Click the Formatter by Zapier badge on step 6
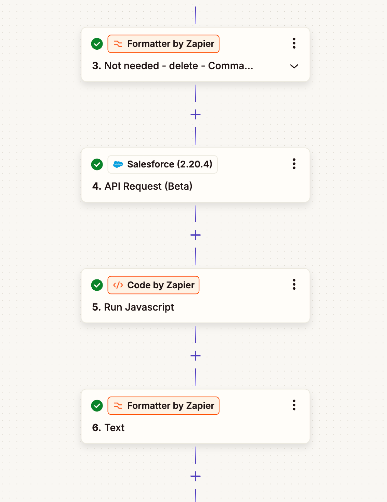The width and height of the screenshot is (387, 502). [163, 406]
